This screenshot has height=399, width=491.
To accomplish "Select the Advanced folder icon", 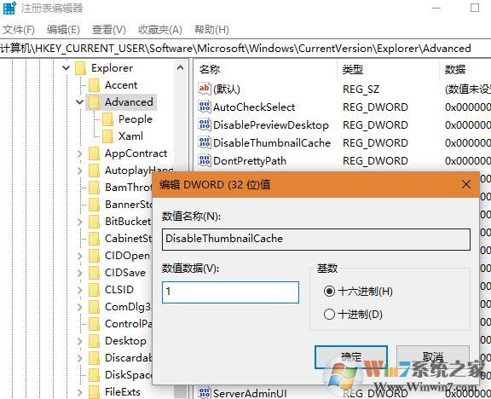I will pyautogui.click(x=94, y=102).
